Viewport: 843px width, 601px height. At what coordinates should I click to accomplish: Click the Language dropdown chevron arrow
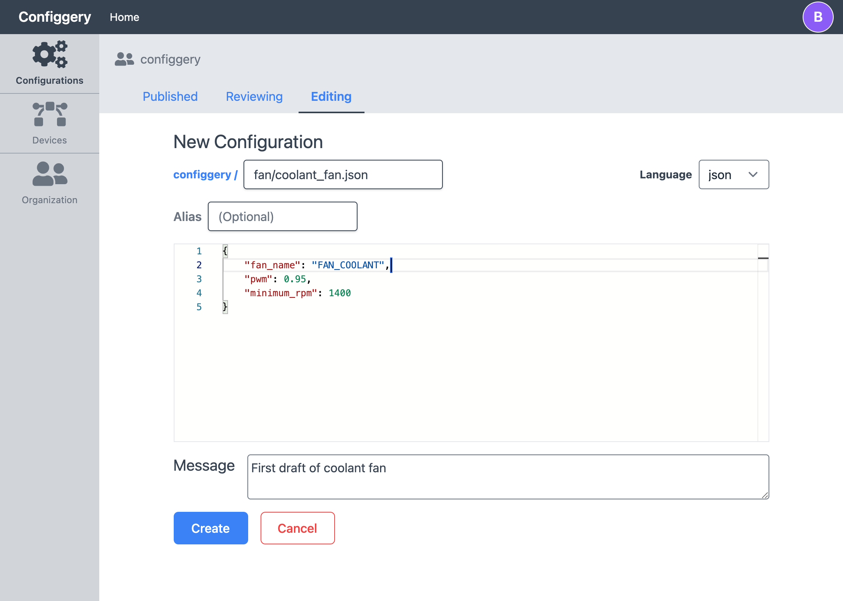click(x=753, y=175)
